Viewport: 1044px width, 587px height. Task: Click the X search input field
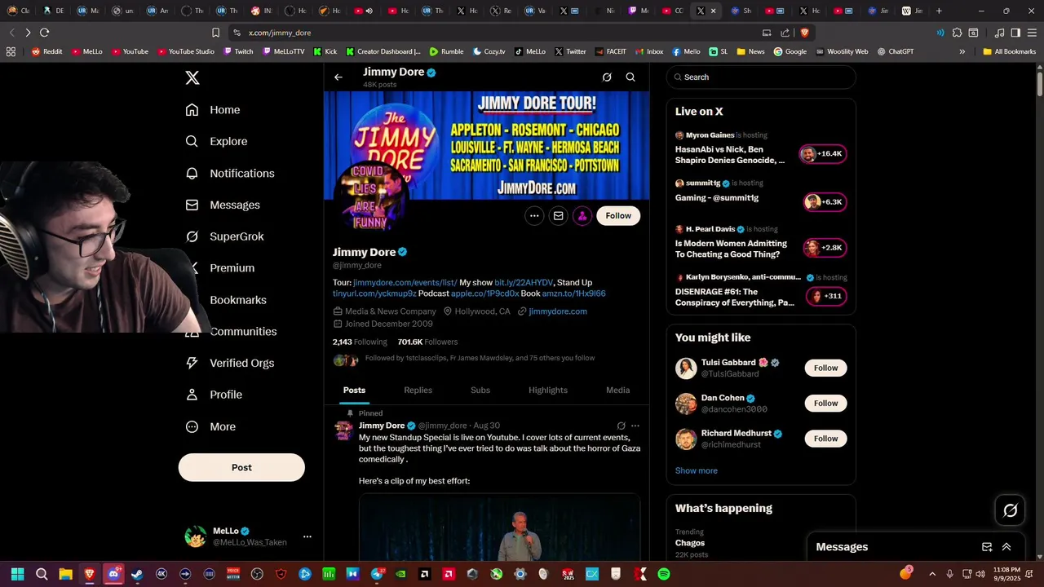point(761,77)
